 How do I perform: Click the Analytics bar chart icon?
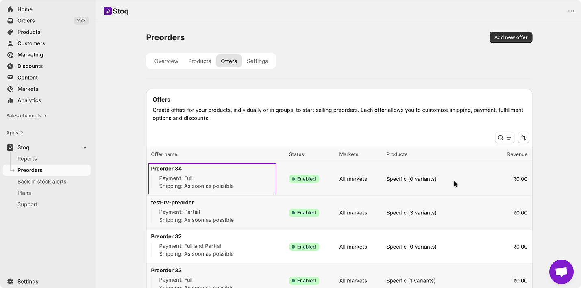(x=10, y=100)
